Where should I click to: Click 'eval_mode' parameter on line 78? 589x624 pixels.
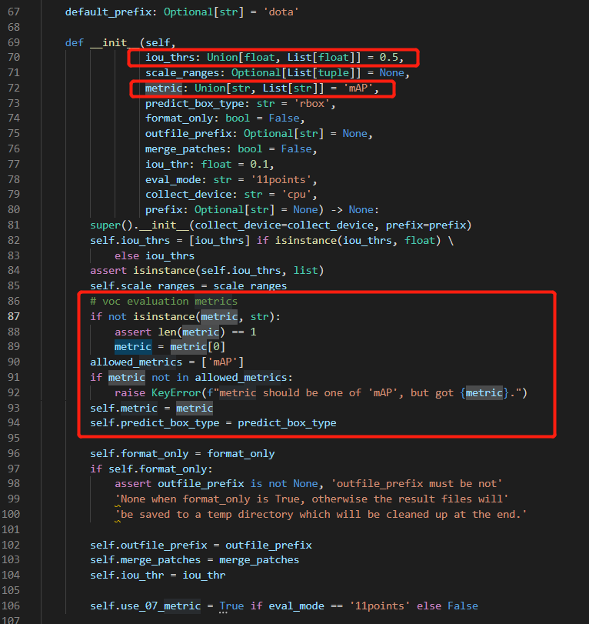(x=172, y=179)
